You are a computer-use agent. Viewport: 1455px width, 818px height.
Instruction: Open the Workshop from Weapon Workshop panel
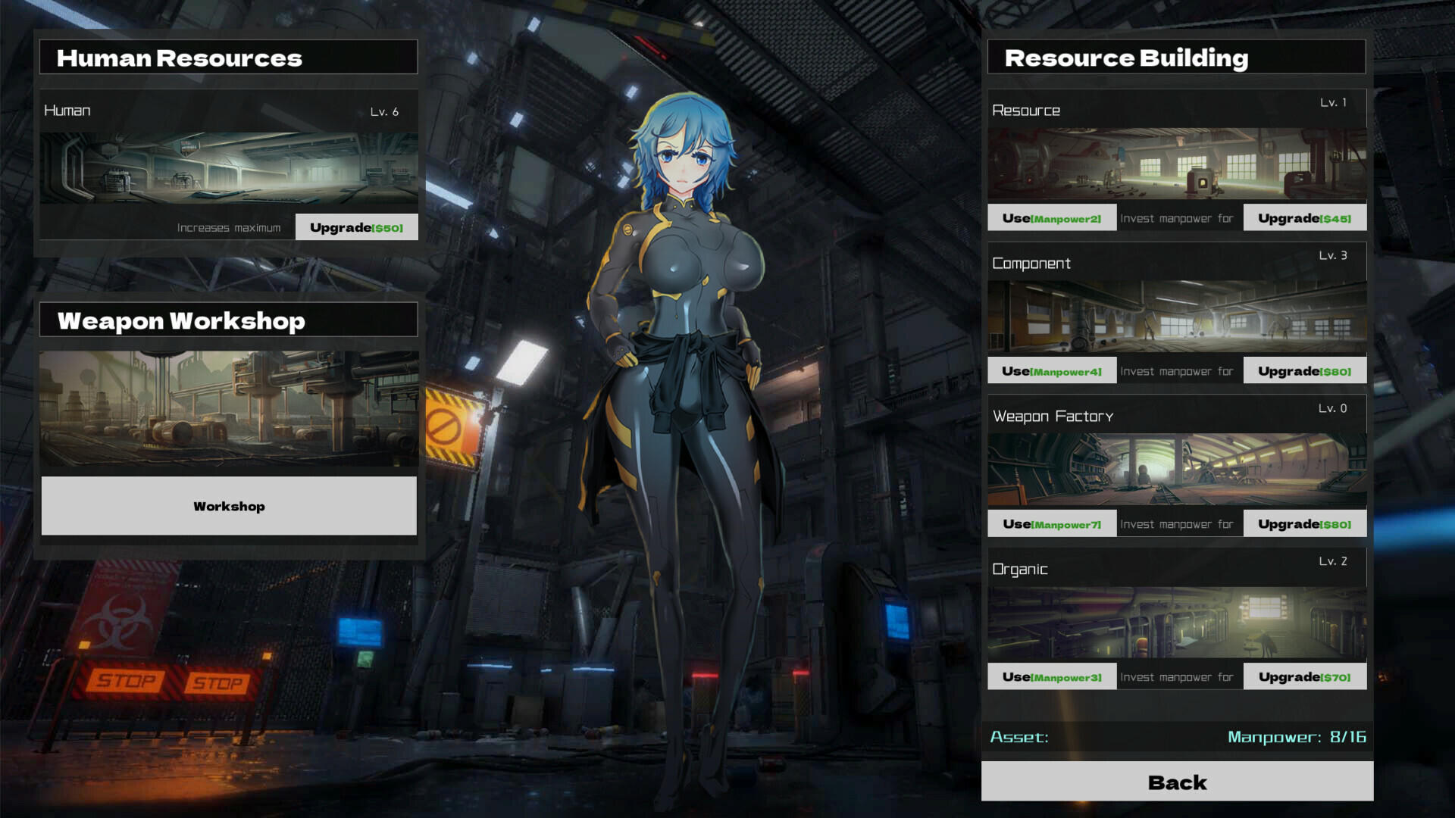[x=229, y=506]
